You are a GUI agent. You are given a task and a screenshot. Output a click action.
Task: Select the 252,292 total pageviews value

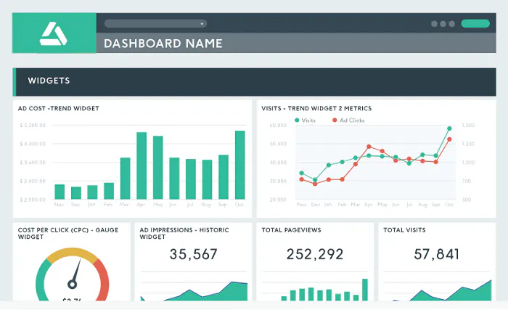314,254
